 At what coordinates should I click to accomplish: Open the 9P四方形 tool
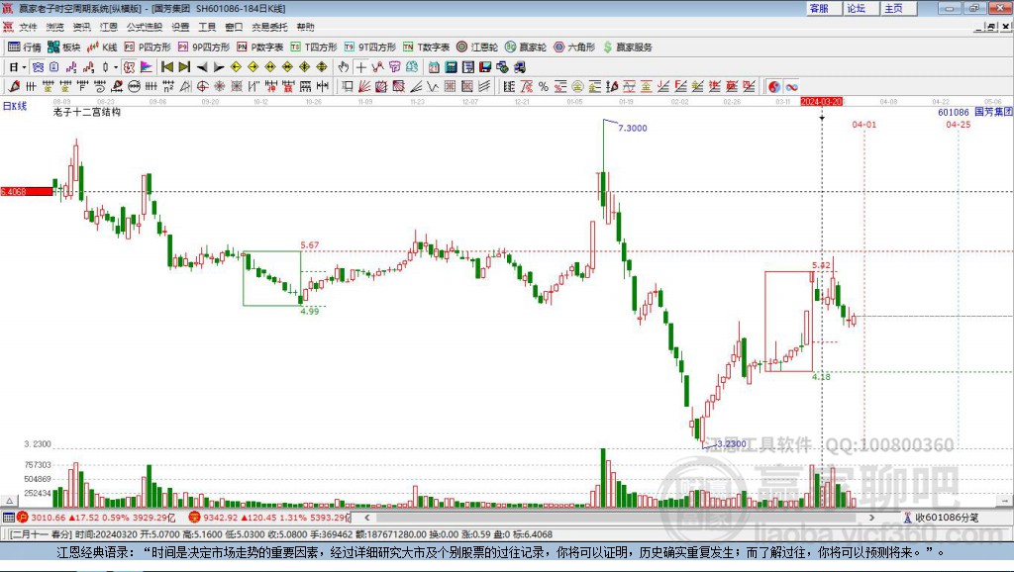204,48
